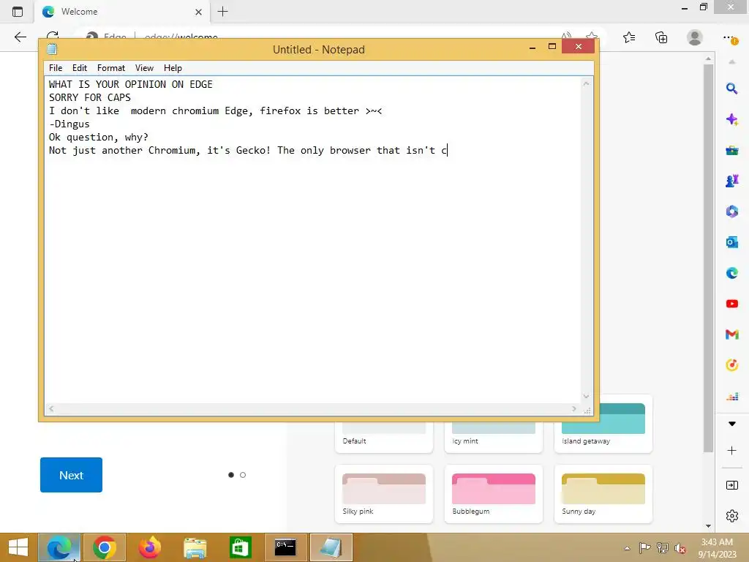Image resolution: width=749 pixels, height=562 pixels.
Task: Open Action Center flag icon
Action: 644,547
